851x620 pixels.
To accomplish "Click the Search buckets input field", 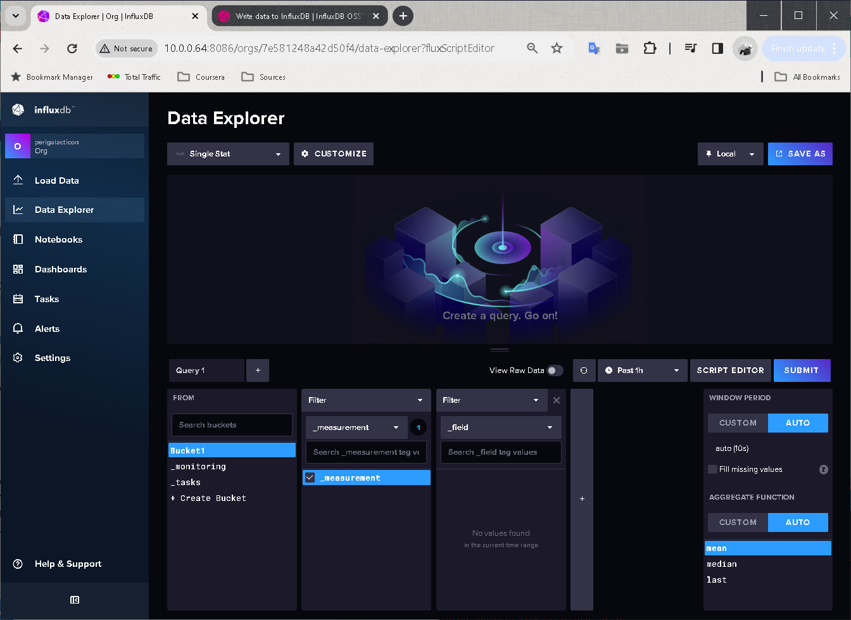I will tap(232, 425).
